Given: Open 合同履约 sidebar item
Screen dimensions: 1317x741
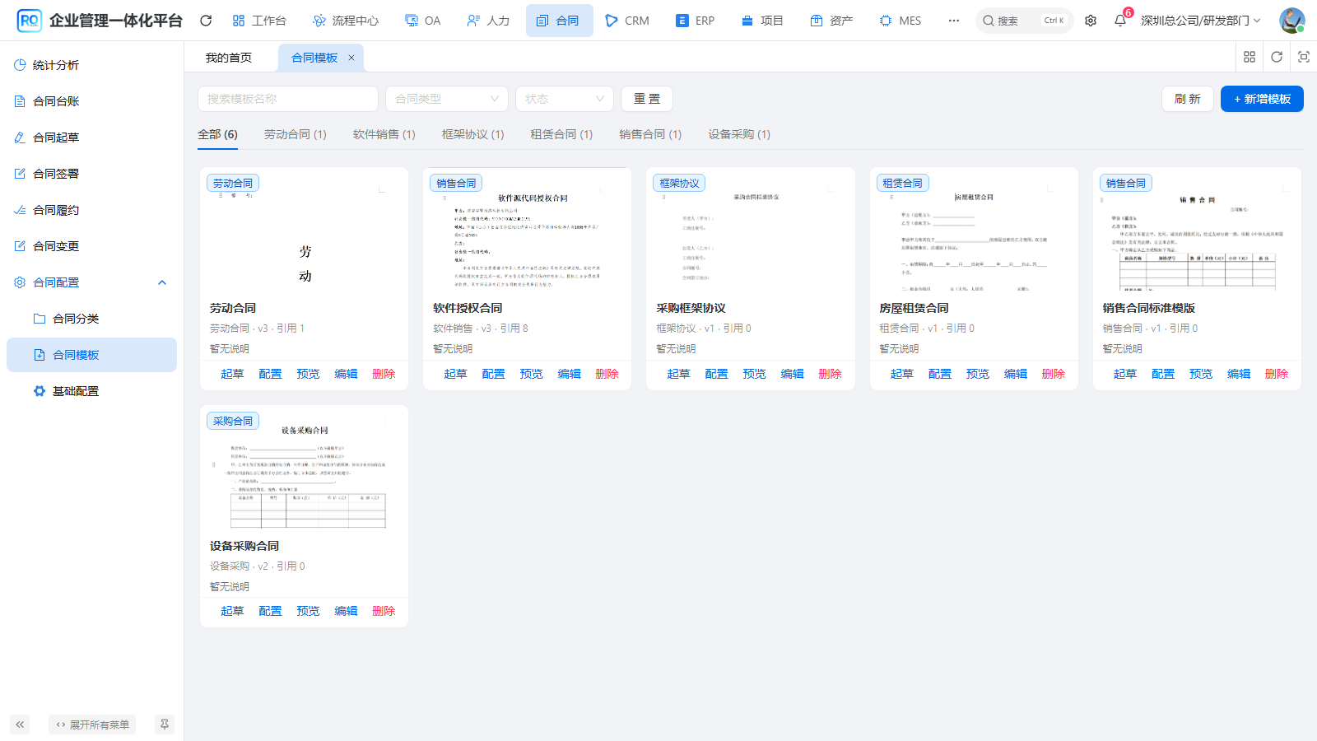Looking at the screenshot, I should click(91, 210).
